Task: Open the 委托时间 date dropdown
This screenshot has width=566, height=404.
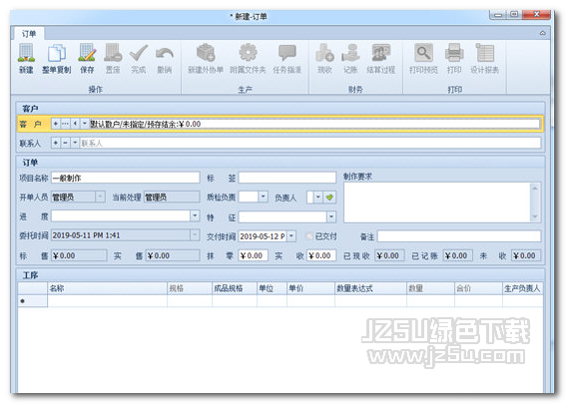Action: (195, 235)
